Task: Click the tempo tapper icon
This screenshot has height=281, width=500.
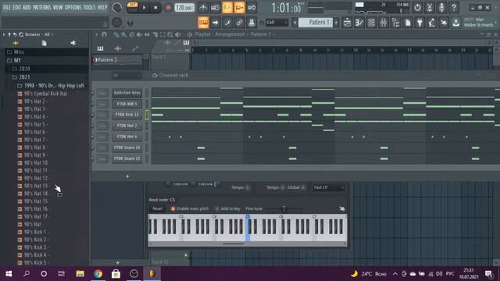Action: coord(432,23)
